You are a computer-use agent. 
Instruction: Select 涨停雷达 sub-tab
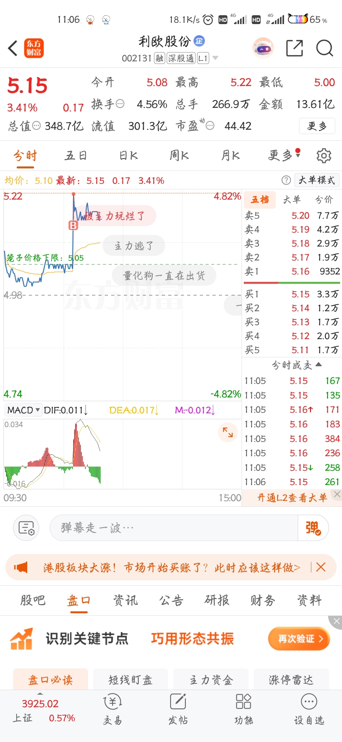[x=291, y=680]
